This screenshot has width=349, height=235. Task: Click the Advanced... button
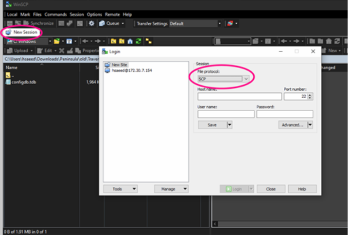tap(293, 125)
